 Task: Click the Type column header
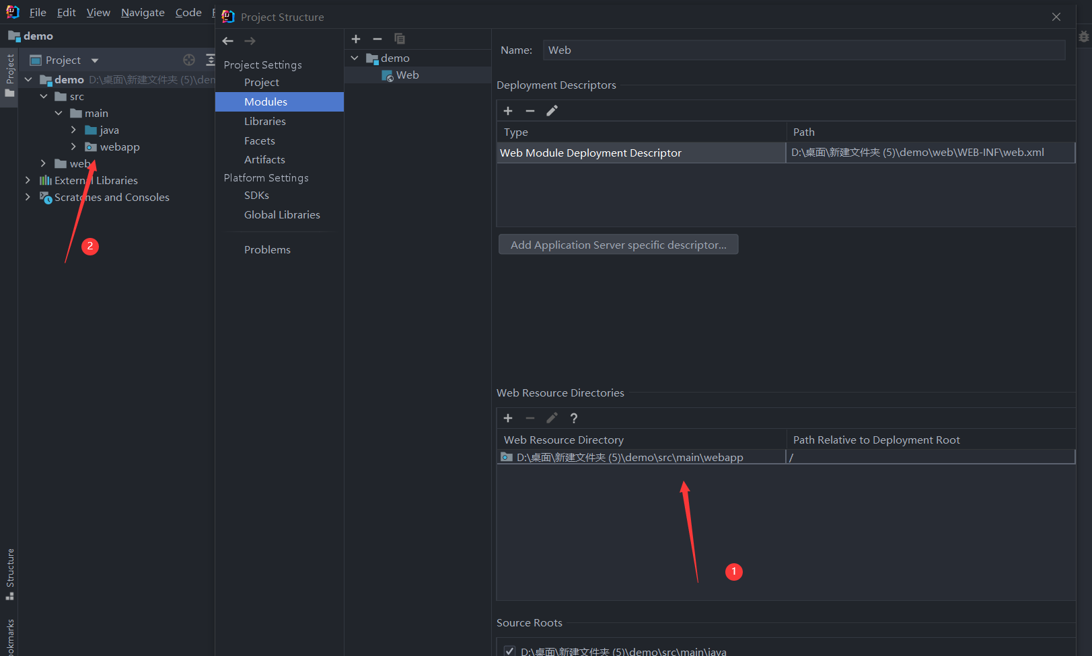(641, 132)
